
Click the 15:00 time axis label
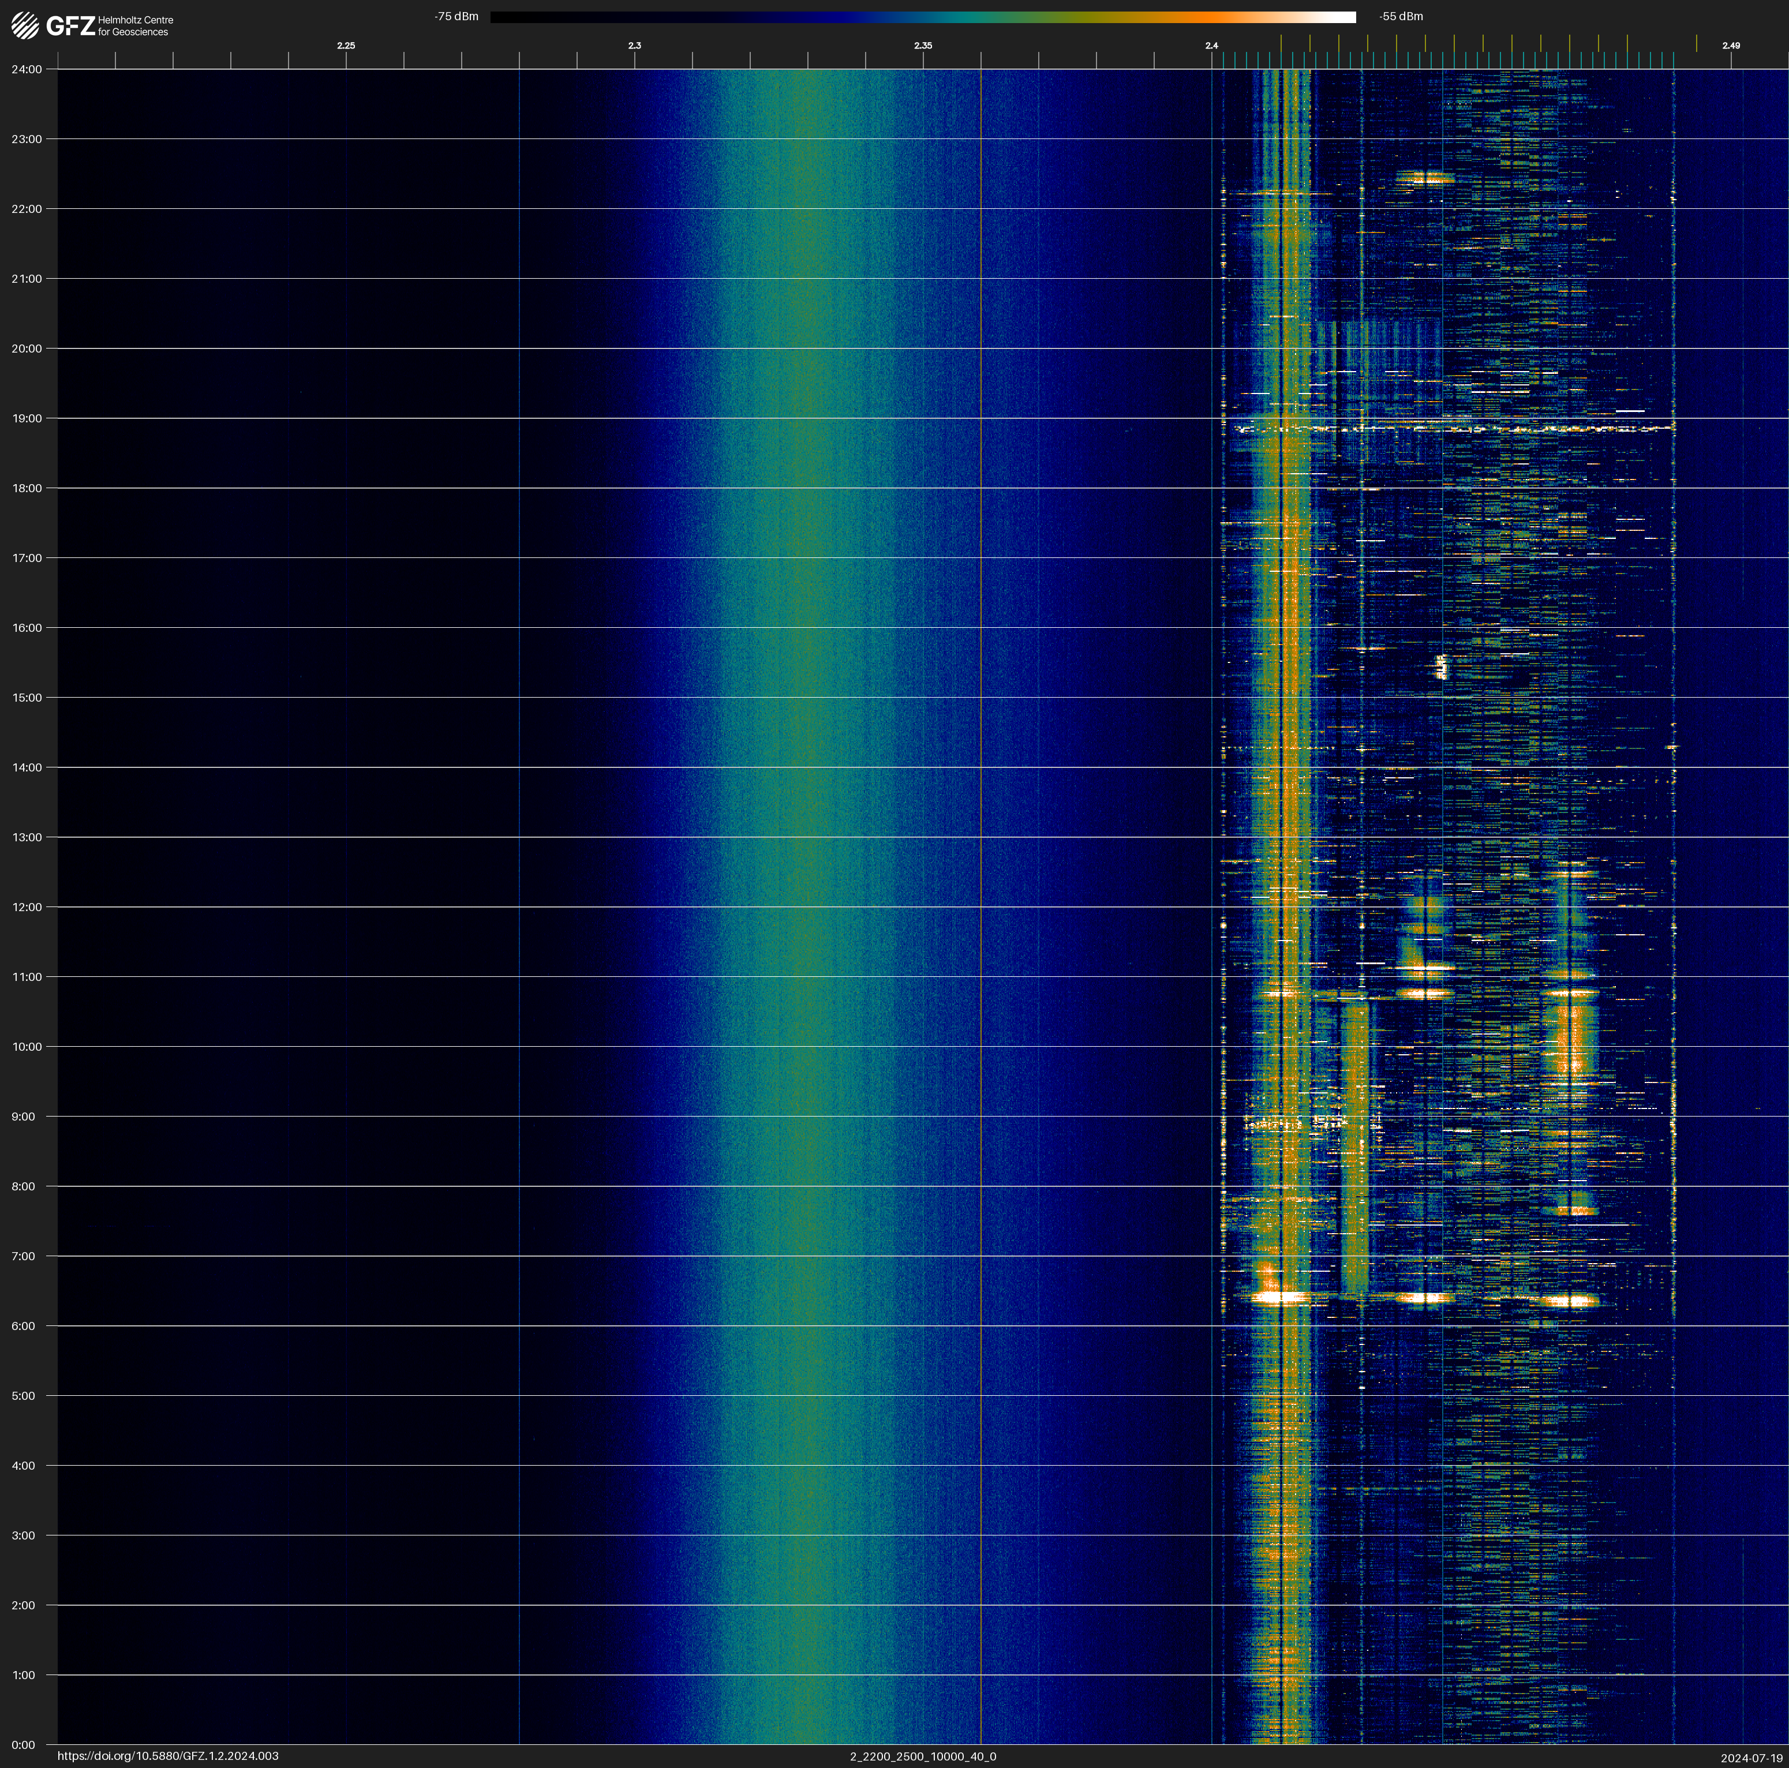pyautogui.click(x=27, y=698)
